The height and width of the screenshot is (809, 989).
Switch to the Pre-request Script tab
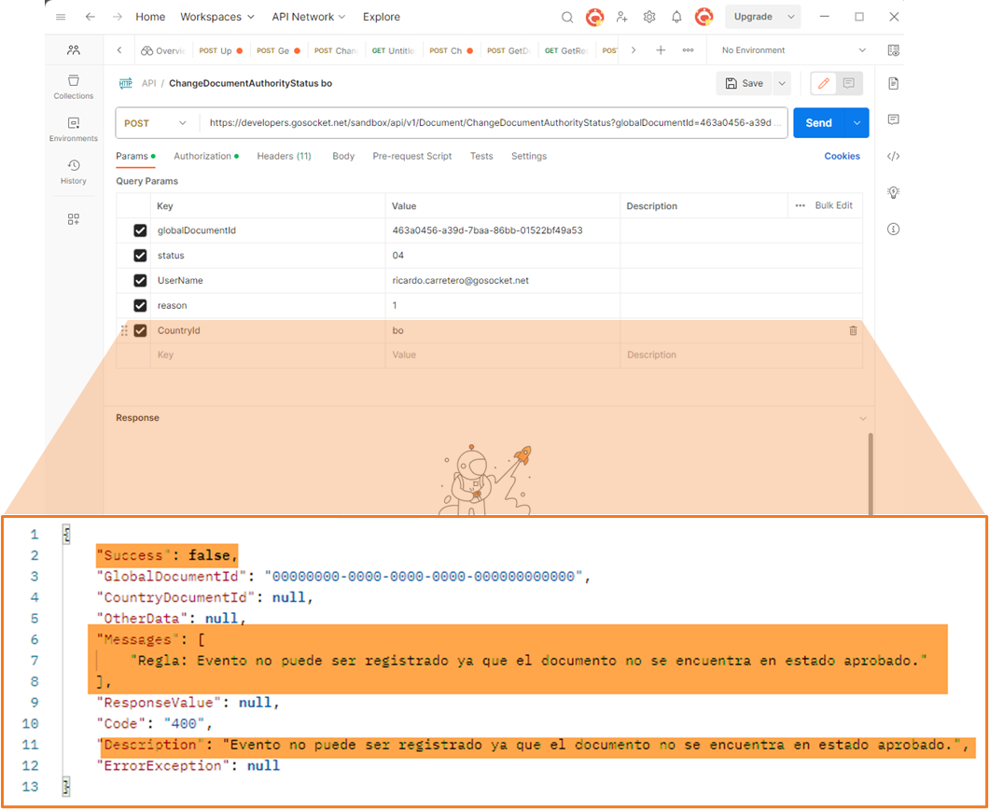411,157
